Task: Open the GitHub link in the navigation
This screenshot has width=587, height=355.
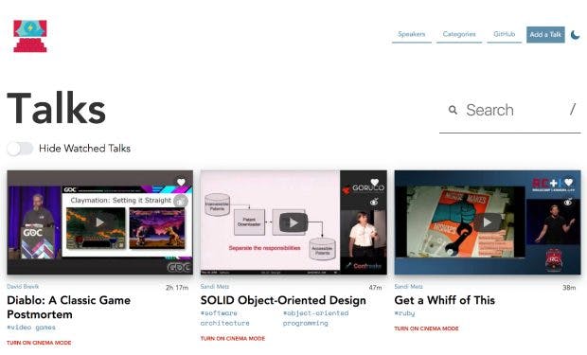Action: pyautogui.click(x=505, y=34)
